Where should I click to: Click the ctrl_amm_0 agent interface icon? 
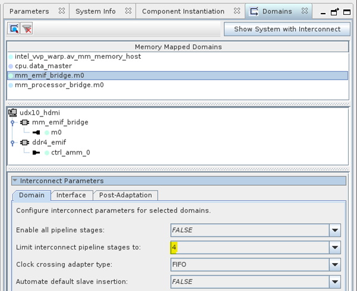tap(36, 153)
